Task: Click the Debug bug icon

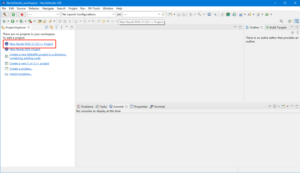Action: 4,21
